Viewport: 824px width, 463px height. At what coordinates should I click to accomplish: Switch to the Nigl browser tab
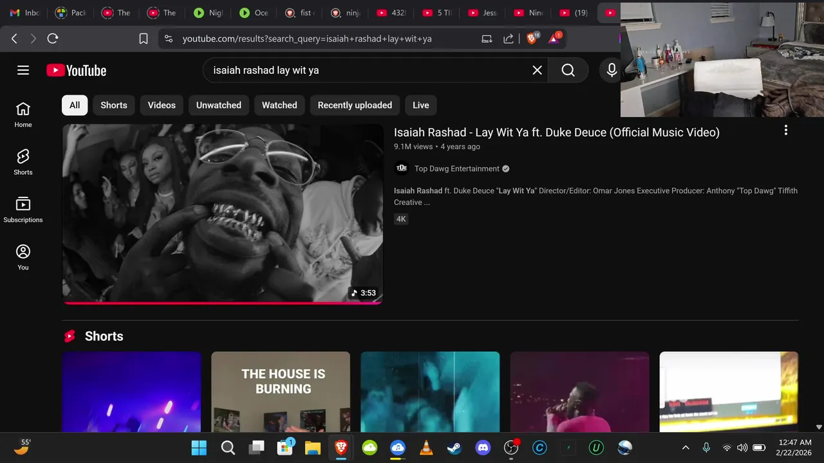[208, 13]
